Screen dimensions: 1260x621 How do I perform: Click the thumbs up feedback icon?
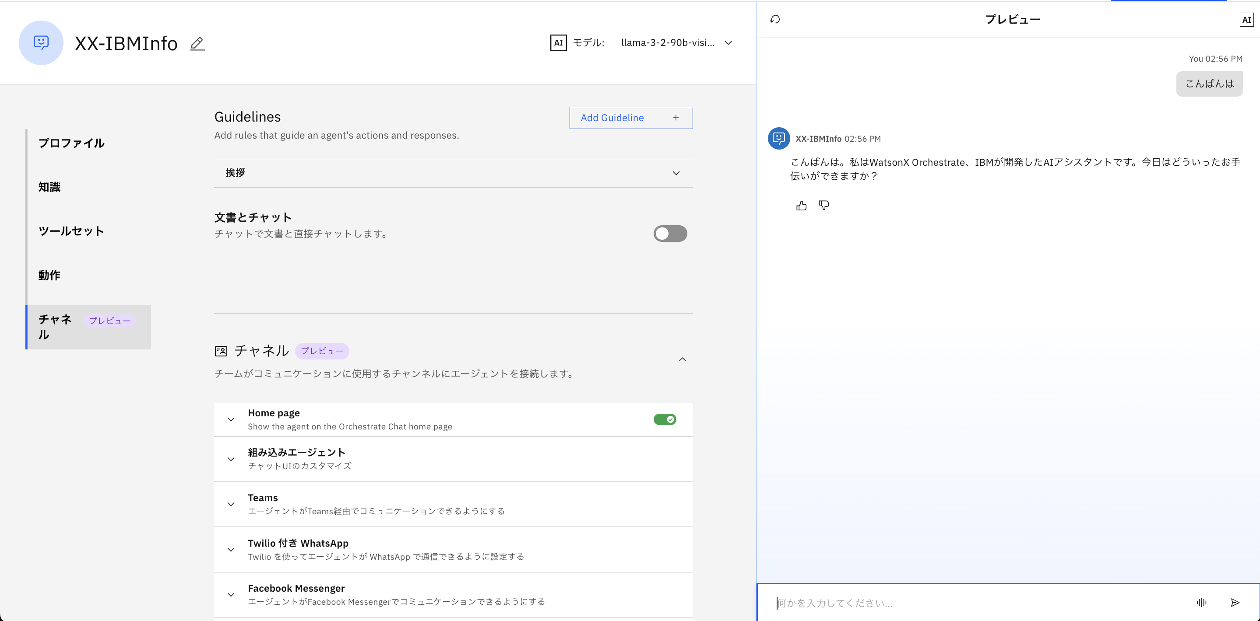pyautogui.click(x=801, y=206)
